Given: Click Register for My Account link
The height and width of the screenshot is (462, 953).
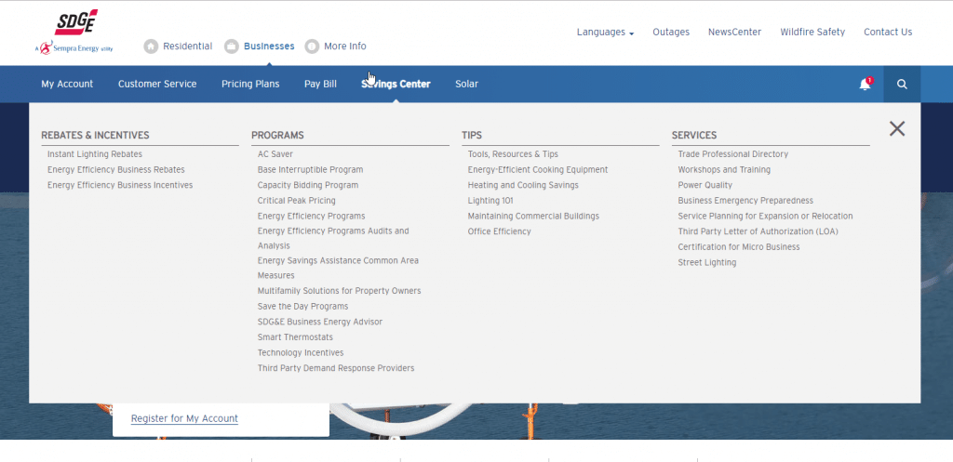Looking at the screenshot, I should [x=185, y=418].
